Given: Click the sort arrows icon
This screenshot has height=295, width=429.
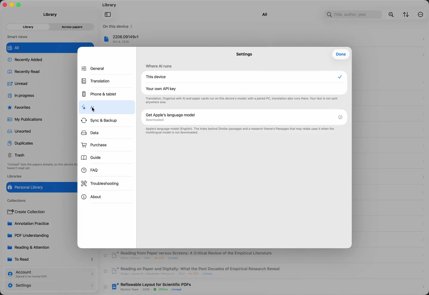Looking at the screenshot, I should point(406,15).
